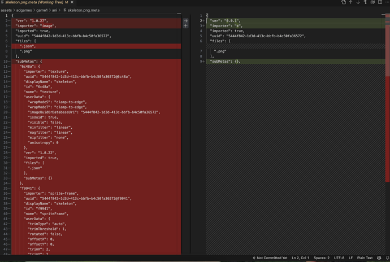This screenshot has height=262, width=390.
Task: Click Ln 2, Col 1 cursor position
Action: click(300, 258)
